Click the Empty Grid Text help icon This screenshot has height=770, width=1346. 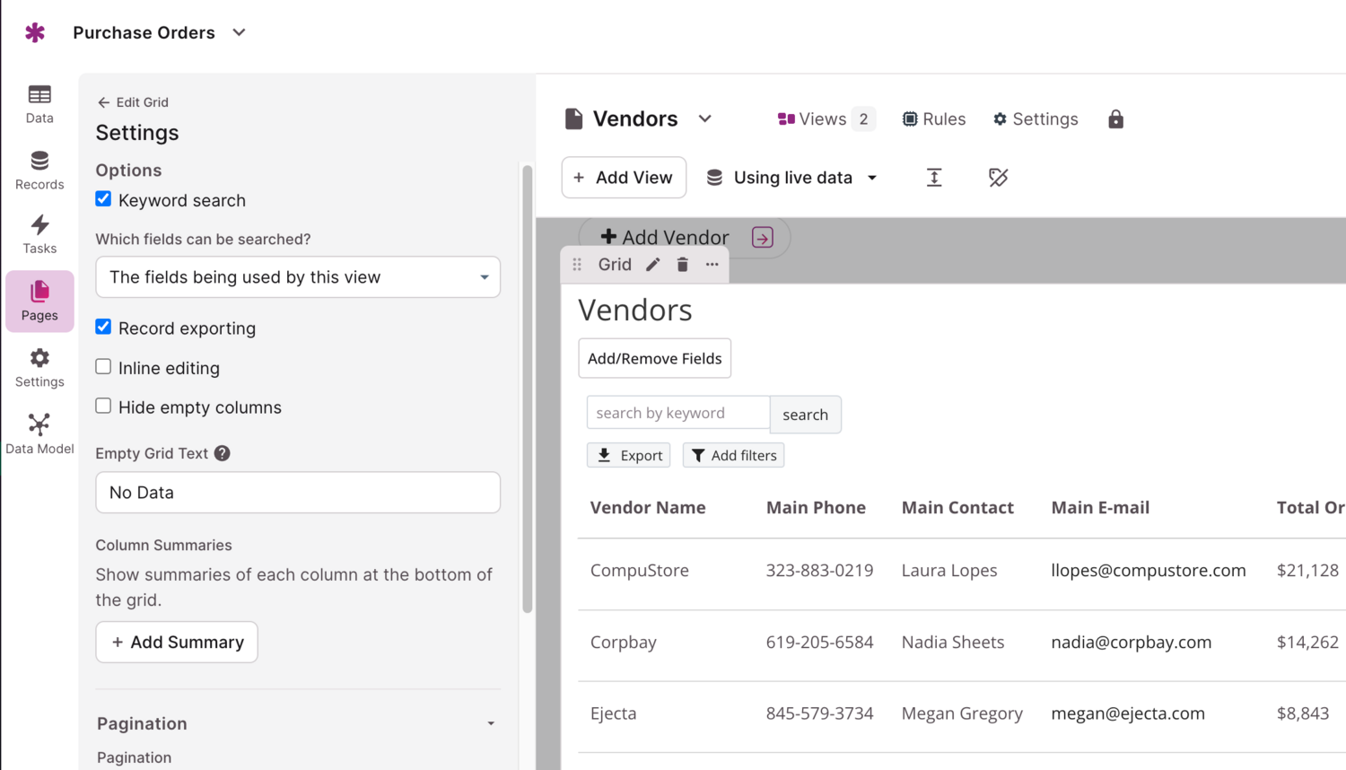tap(223, 453)
